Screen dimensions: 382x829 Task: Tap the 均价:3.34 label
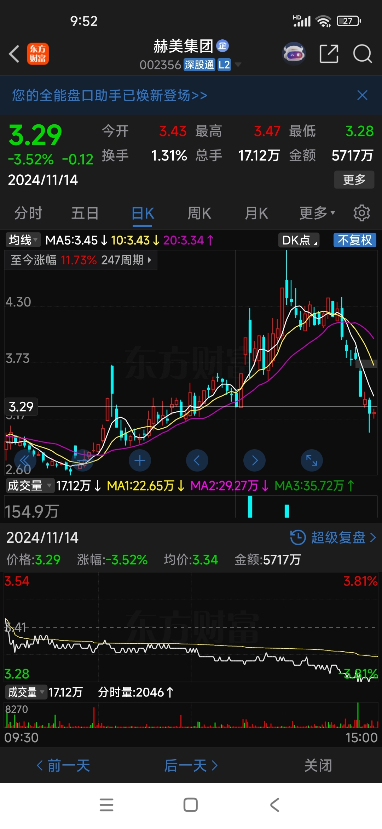pyautogui.click(x=191, y=560)
